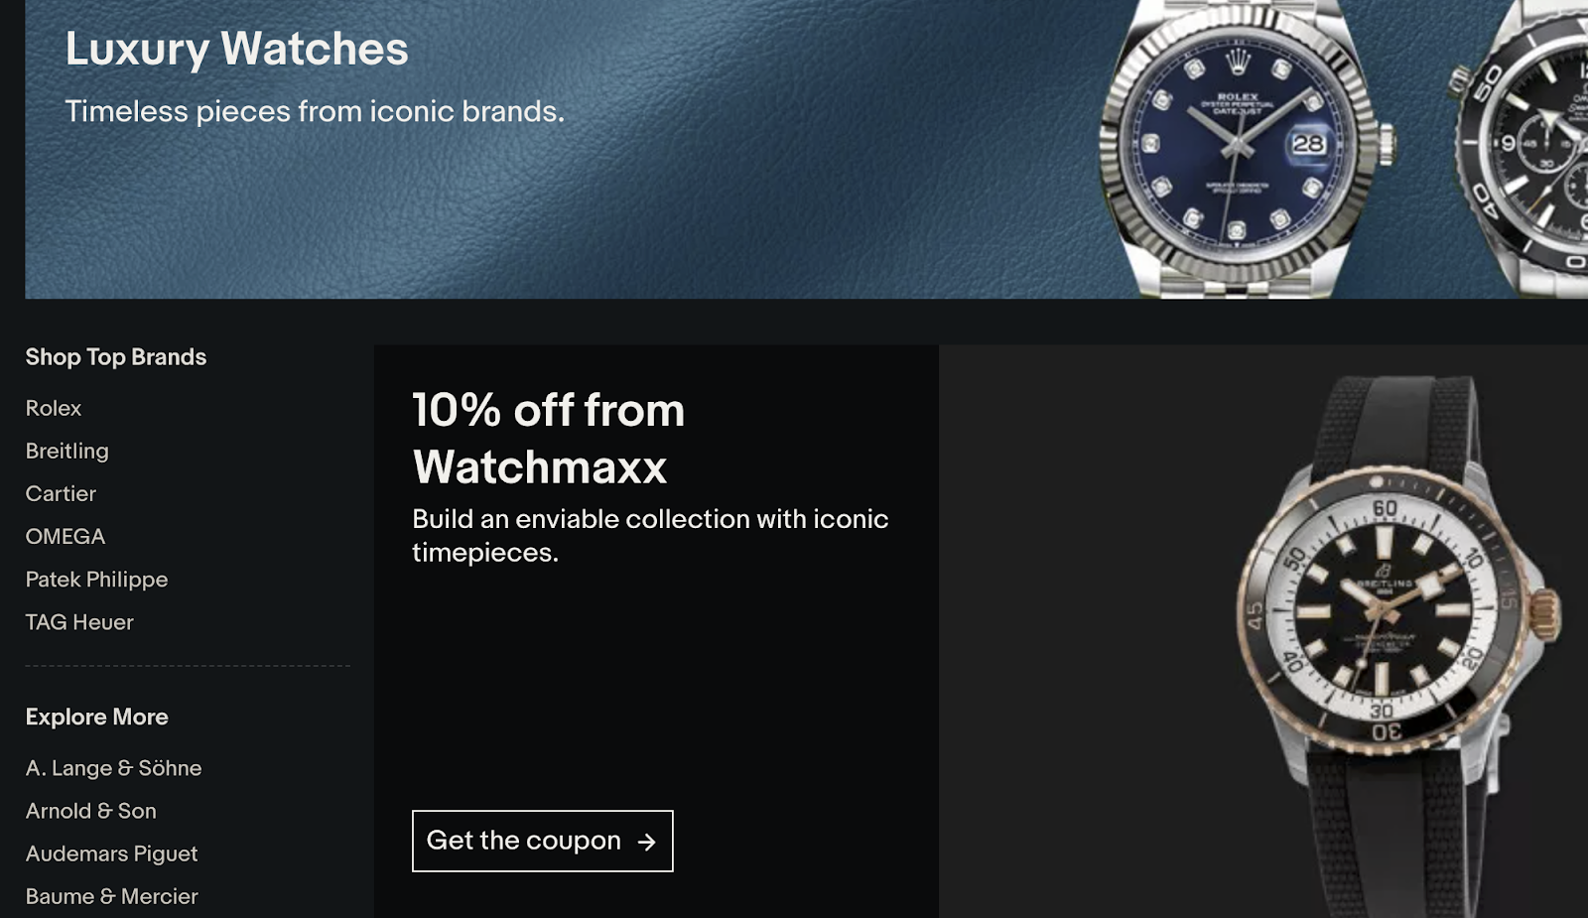Open A. Lange & Söhne link
The image size is (1588, 918).
point(113,768)
